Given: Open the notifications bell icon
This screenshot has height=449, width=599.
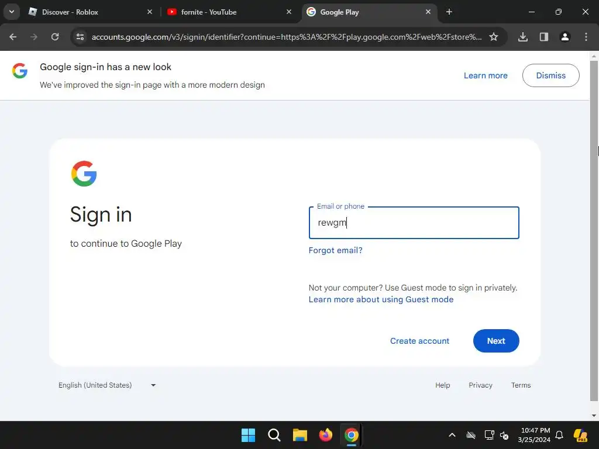Looking at the screenshot, I should pyautogui.click(x=559, y=435).
